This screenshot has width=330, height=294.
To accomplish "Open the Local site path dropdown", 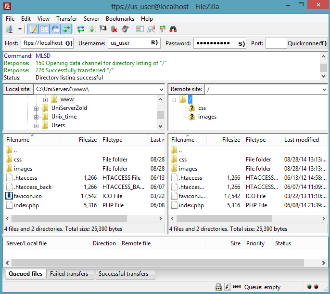I will 161,90.
